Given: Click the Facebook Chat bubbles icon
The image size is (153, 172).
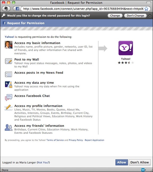Looking at the screenshot, I should pos(8,97).
